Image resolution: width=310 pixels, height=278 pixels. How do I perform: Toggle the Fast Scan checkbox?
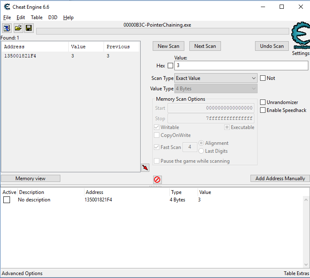[156, 147]
